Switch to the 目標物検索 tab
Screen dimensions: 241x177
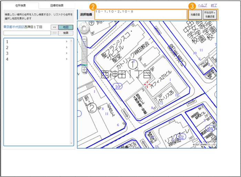tap(56, 6)
